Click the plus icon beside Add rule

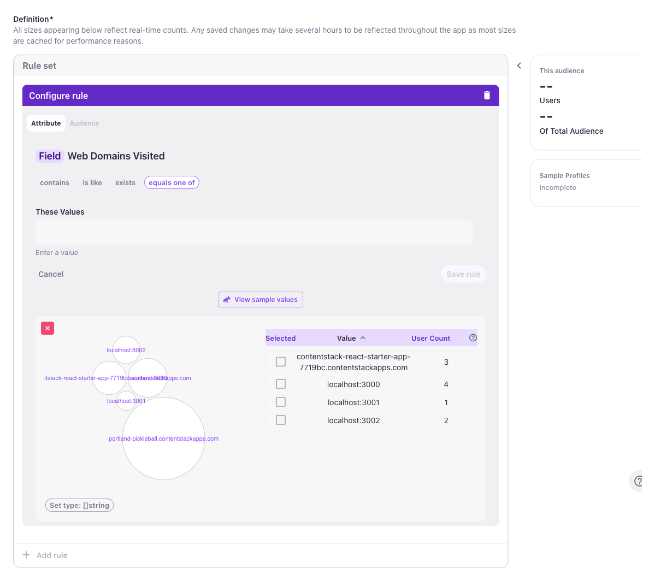(26, 555)
